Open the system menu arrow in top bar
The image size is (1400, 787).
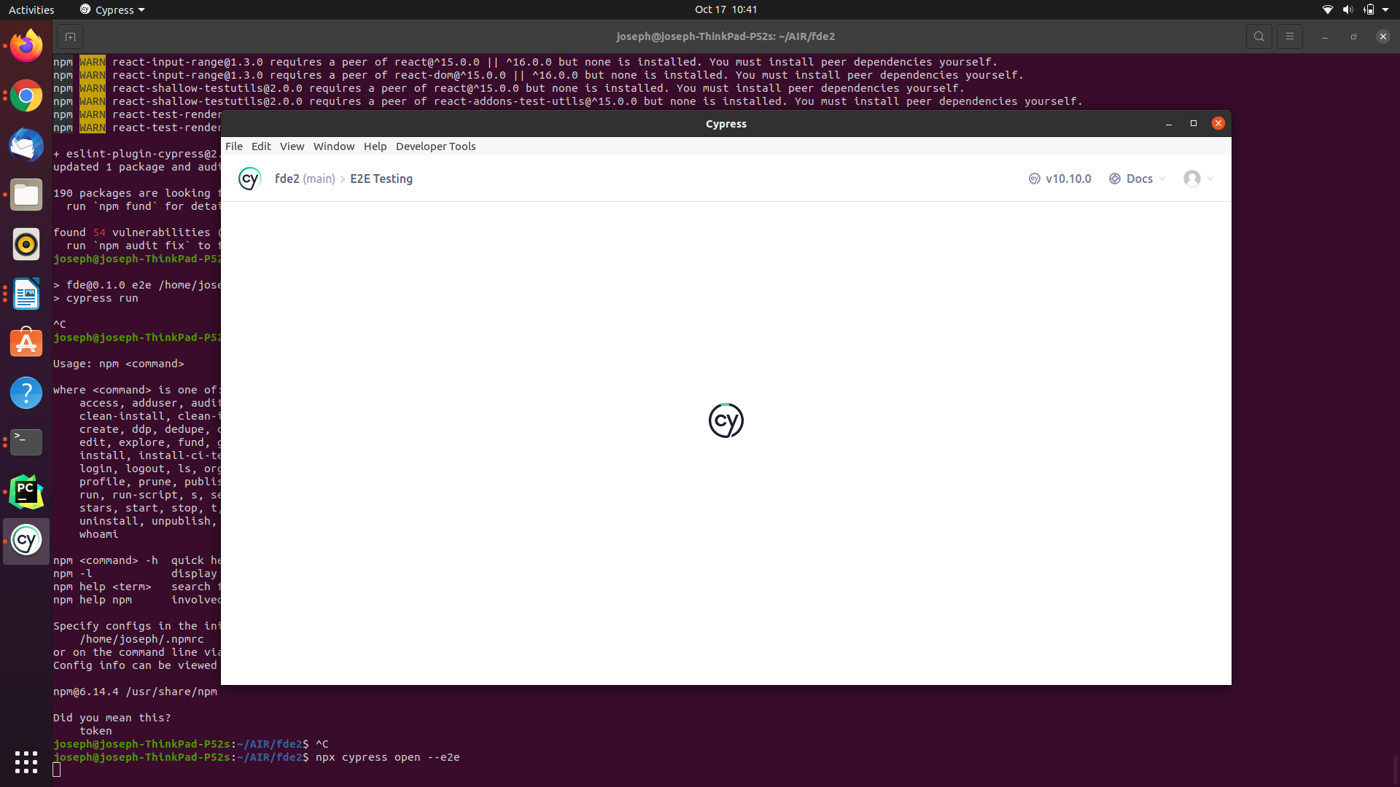[x=1385, y=9]
